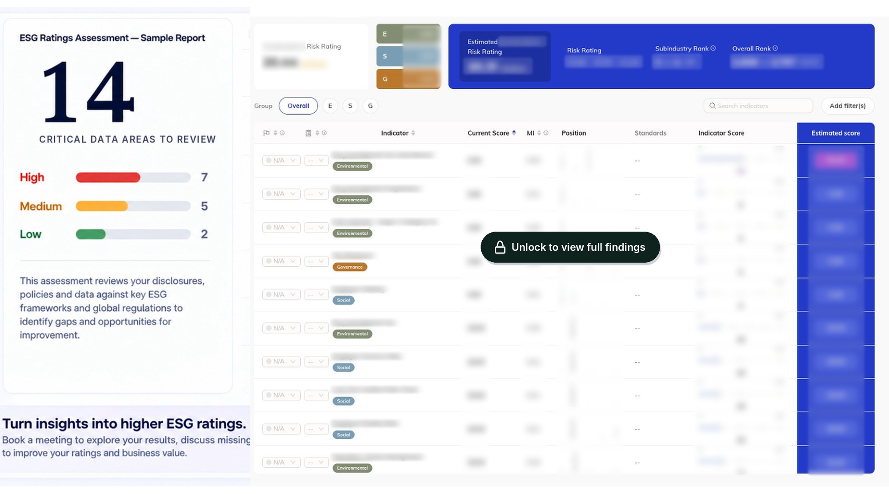
Task: Sort table by MI column arrows
Action: 539,133
